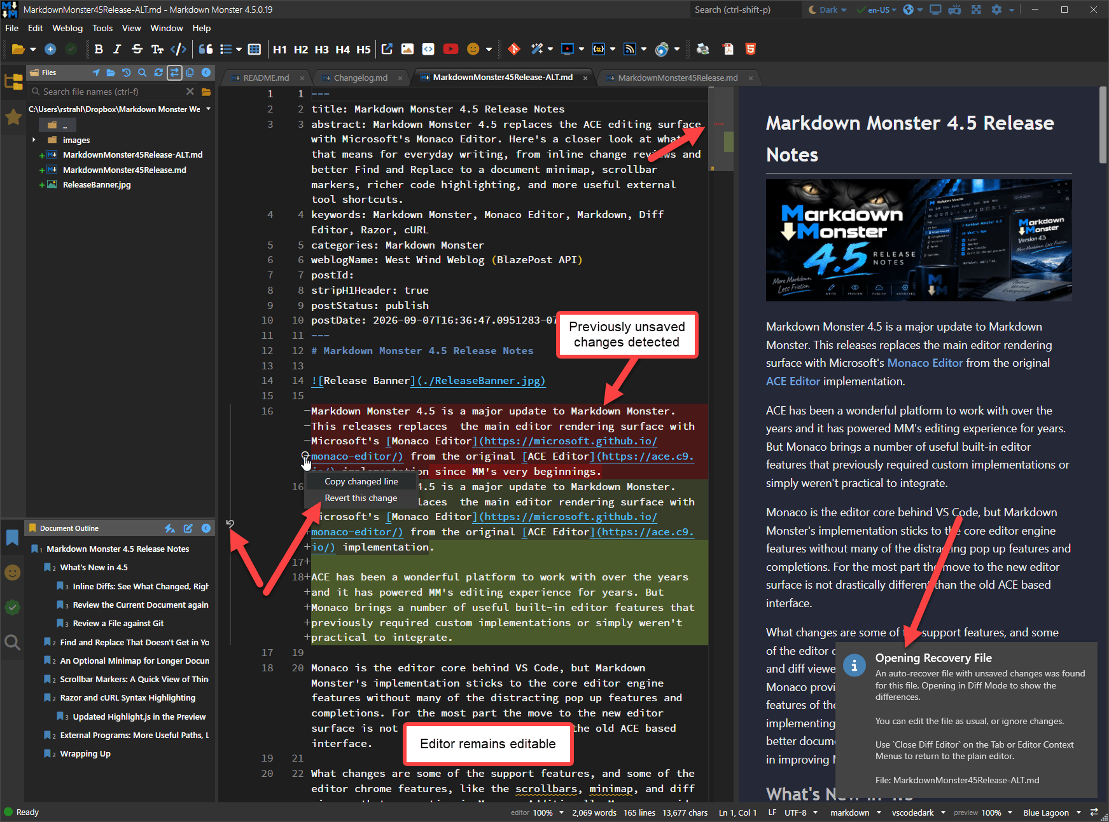Screen dimensions: 1109x822
Task: Apply strikethrough formatting from the toolbar
Action: [137, 49]
